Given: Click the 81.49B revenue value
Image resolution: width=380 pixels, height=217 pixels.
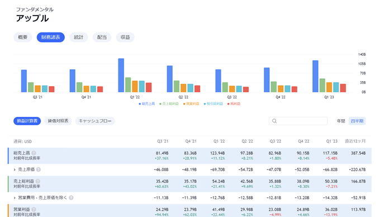Looking at the screenshot, I should click(x=162, y=153).
